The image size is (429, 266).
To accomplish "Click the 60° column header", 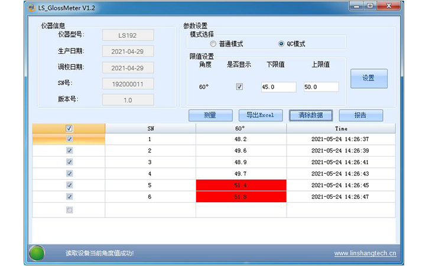I will pyautogui.click(x=241, y=128).
